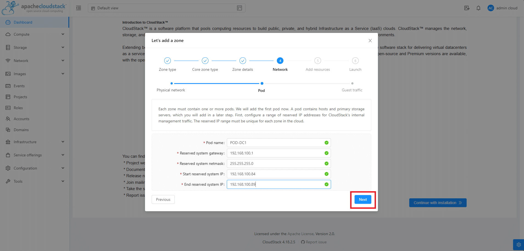Click the Network wifi icon

click(x=8, y=61)
